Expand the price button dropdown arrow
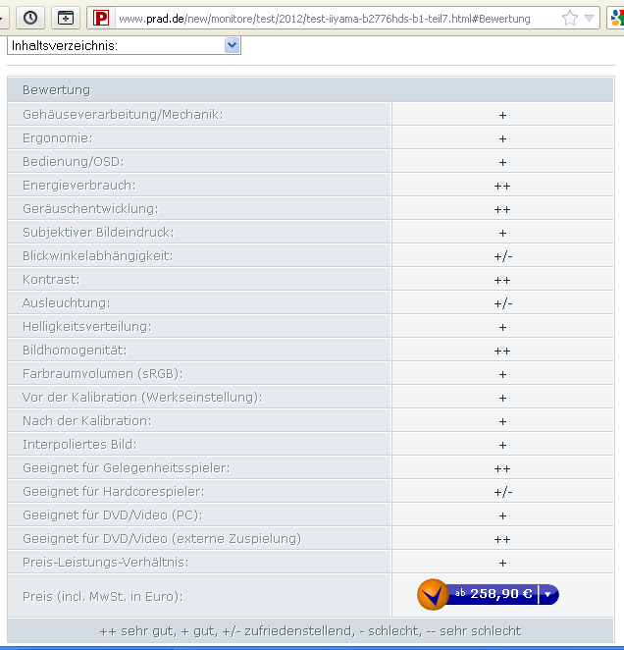Screen dimensions: 624x650 tap(548, 594)
